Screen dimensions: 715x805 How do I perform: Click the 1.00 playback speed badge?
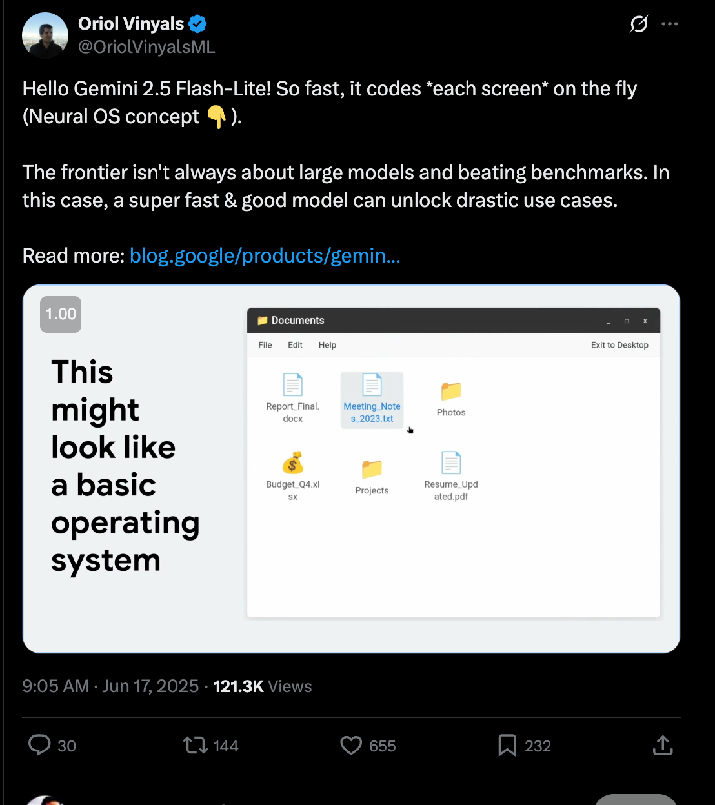pyautogui.click(x=61, y=314)
